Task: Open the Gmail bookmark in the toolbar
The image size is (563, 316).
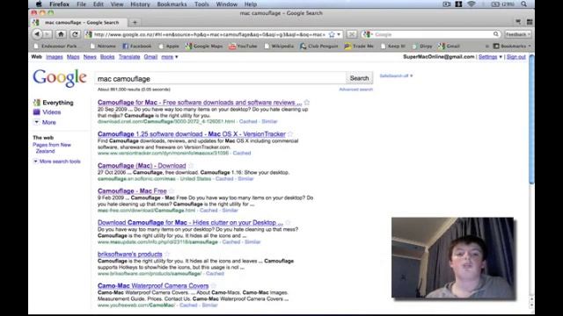Action: [449, 47]
